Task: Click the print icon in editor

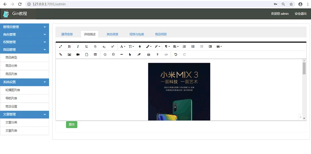Action: [149, 55]
